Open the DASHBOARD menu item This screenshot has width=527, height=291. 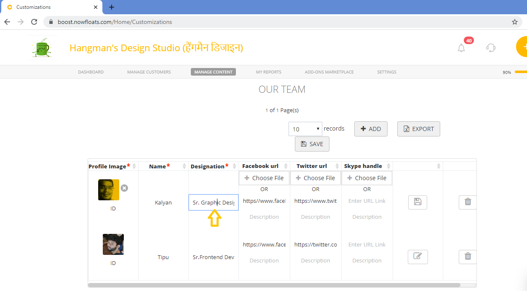pyautogui.click(x=91, y=72)
